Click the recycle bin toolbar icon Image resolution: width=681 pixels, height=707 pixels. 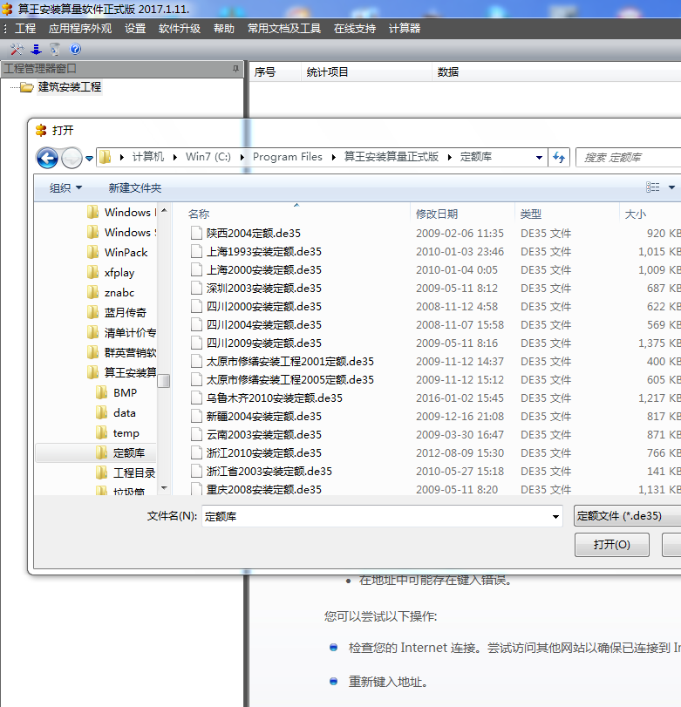55,49
